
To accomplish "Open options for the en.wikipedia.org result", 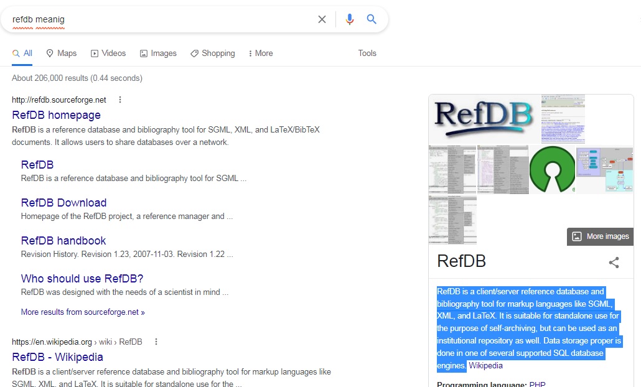I will tap(156, 342).
